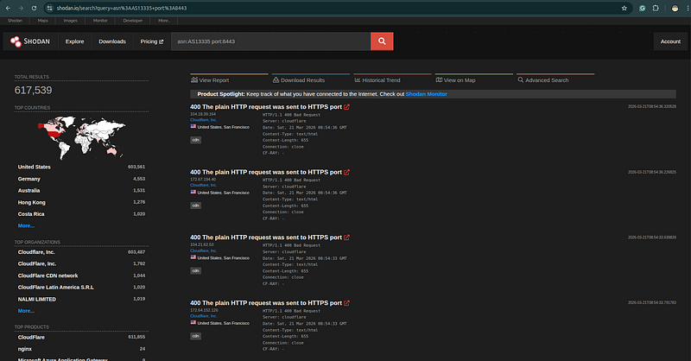Open the Downloads menu item
This screenshot has width=691, height=361.
click(x=112, y=41)
